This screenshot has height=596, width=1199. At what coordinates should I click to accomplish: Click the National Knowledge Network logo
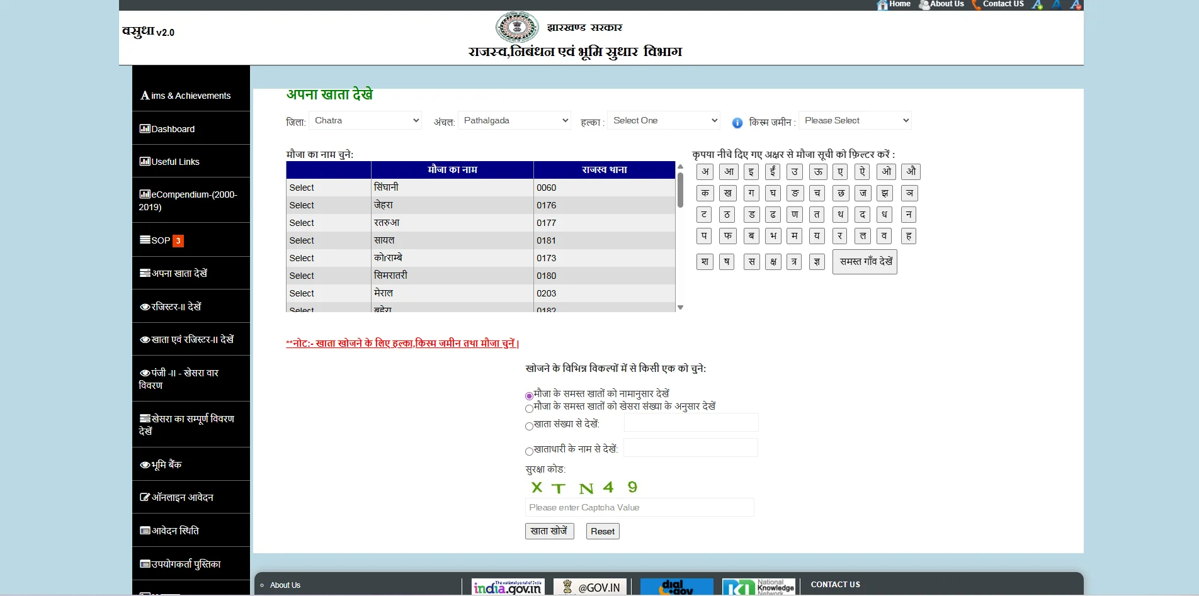click(758, 587)
